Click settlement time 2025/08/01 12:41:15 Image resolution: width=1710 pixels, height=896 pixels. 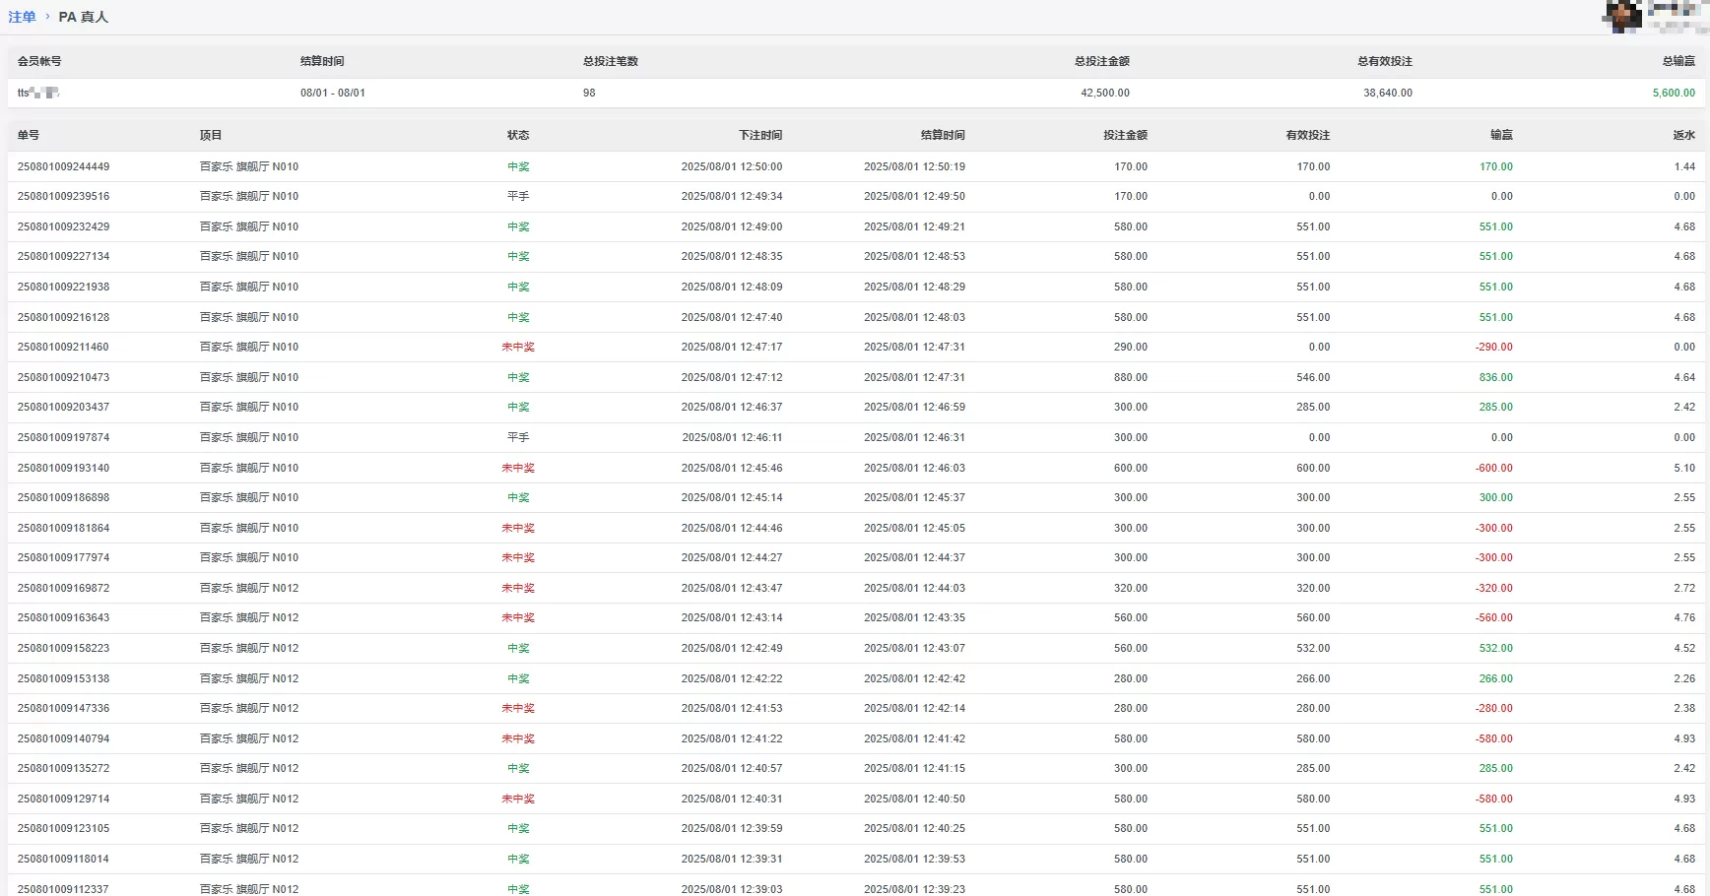(x=914, y=768)
